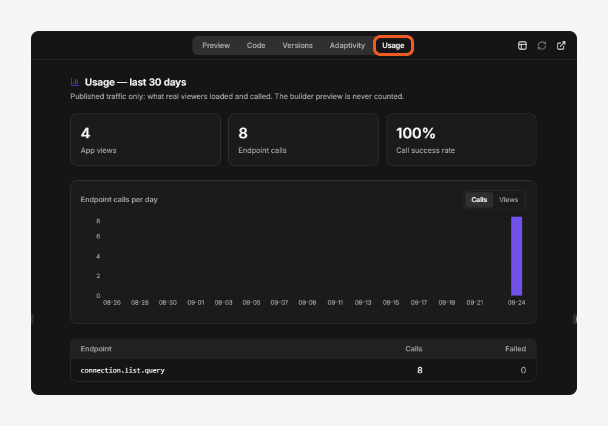
Task: Toggle chart to Calls
Action: (x=479, y=200)
